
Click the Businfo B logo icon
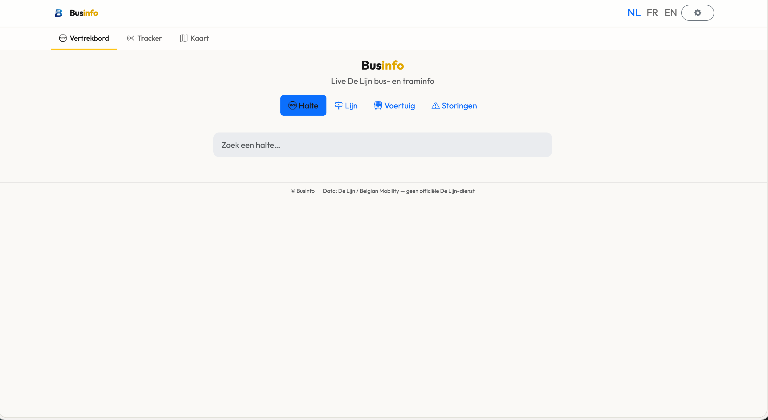pos(58,13)
